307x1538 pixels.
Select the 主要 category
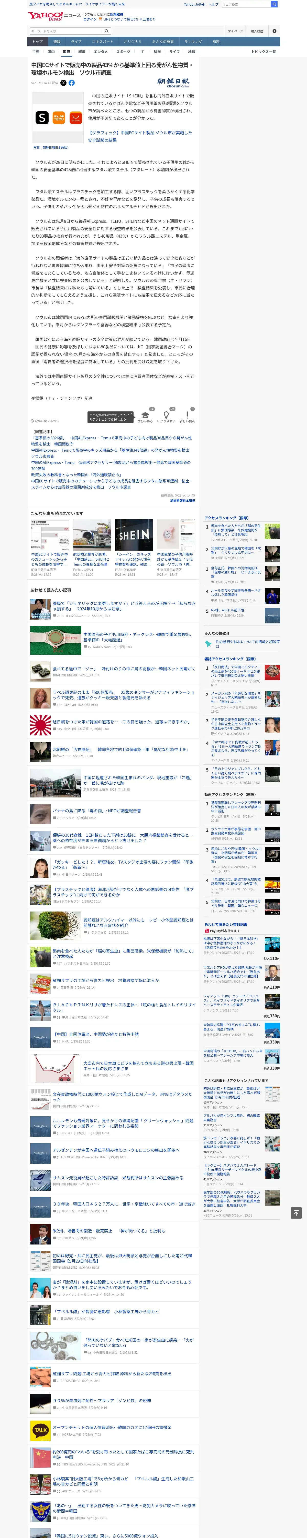coord(36,52)
